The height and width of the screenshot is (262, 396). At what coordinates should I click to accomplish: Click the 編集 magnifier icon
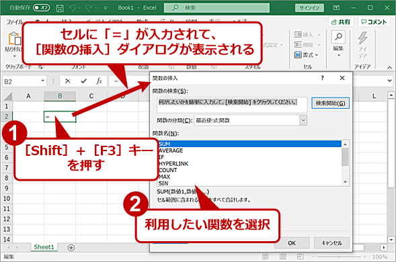tap(338, 37)
